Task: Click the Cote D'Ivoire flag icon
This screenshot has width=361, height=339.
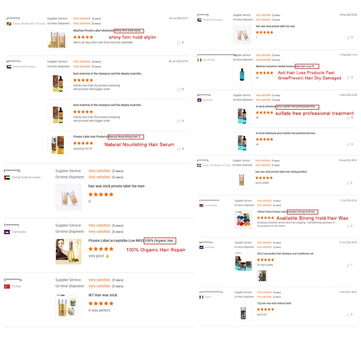Action: pos(199,60)
